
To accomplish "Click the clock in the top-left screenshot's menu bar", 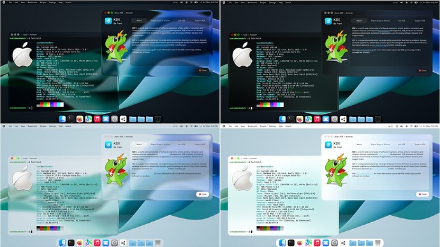I will point(210,3).
